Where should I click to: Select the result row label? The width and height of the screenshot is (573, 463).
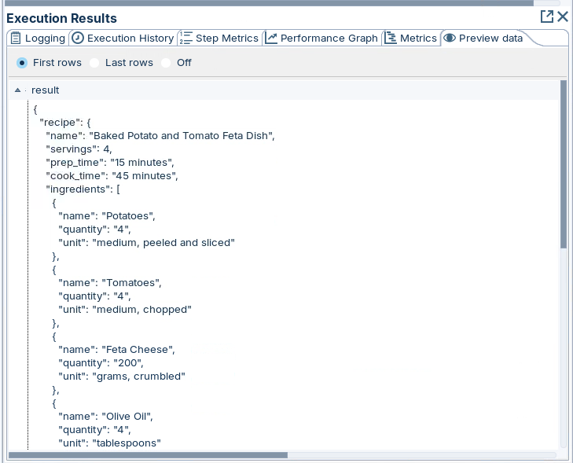45,90
